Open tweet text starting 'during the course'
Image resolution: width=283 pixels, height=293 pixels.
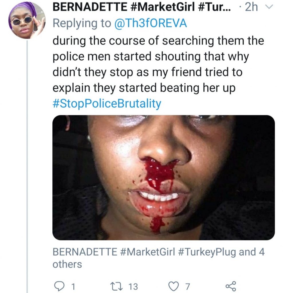click(x=158, y=41)
